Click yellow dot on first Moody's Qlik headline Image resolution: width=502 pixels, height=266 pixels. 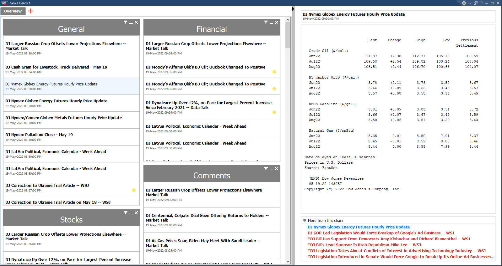(x=274, y=72)
